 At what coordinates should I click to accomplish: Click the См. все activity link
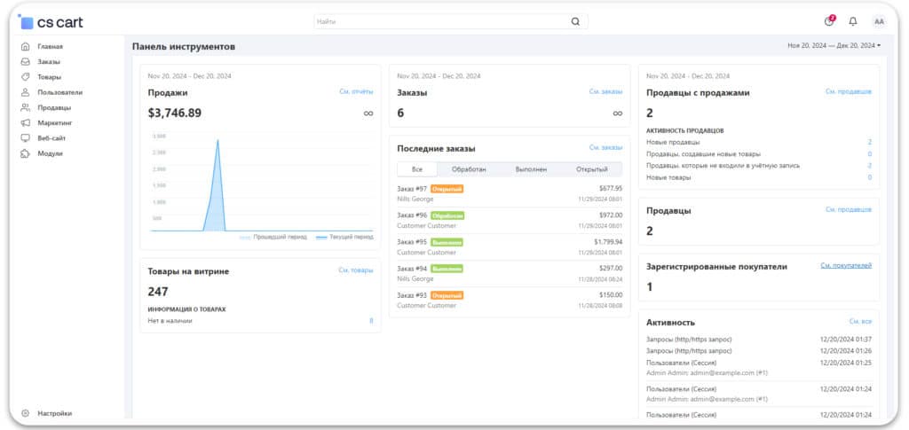click(860, 321)
